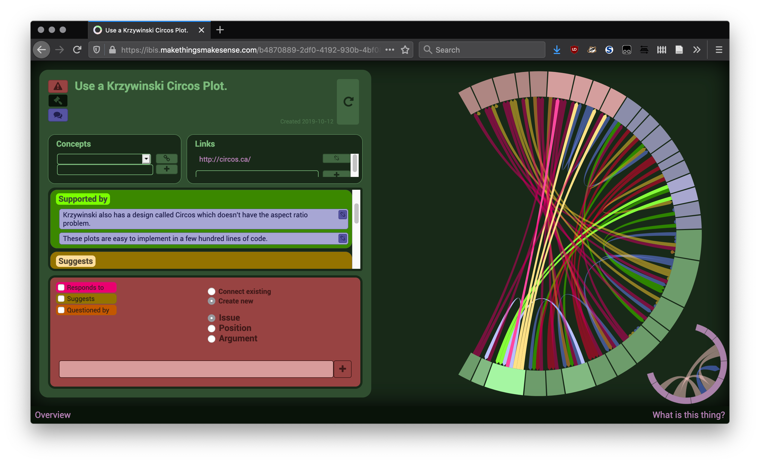Open the uBlock Origin extension icon

click(574, 50)
